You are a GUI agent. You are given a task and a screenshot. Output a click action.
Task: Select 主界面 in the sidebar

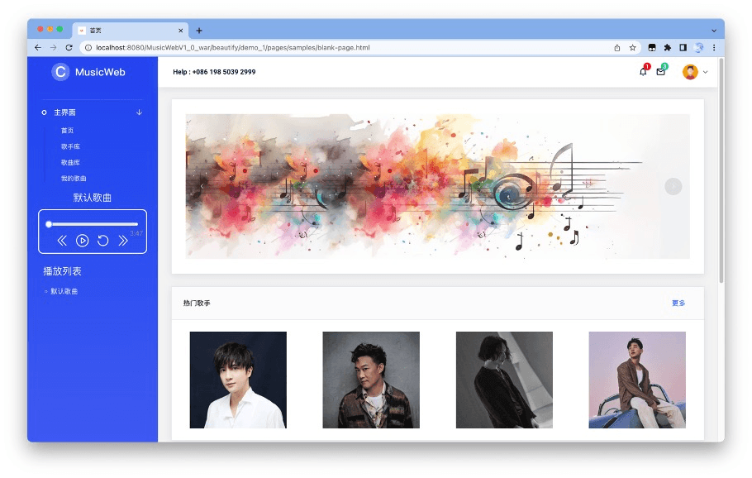tap(64, 112)
